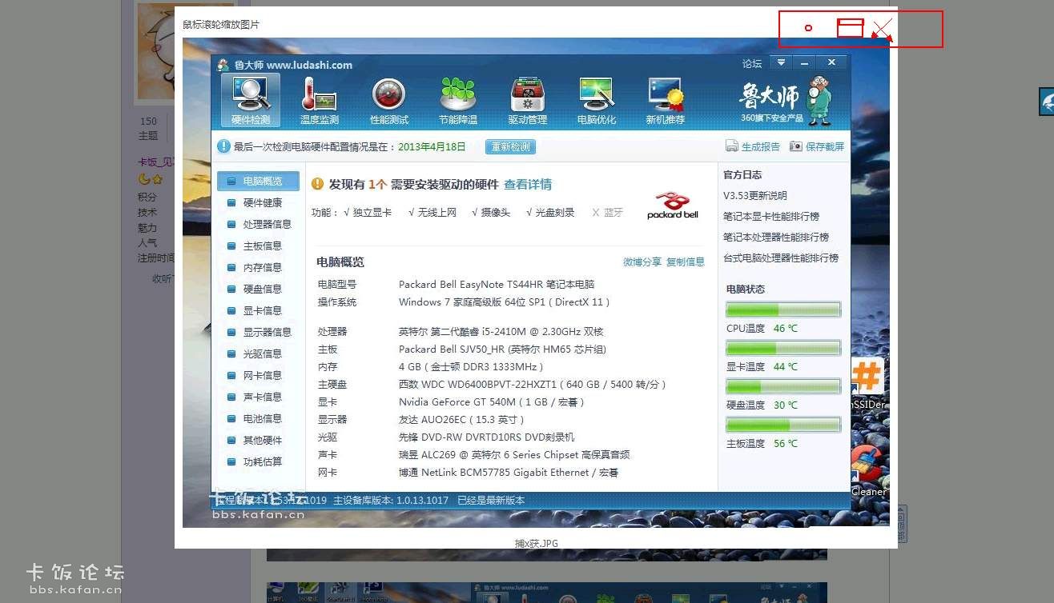Click the 微博分享 share link

[x=642, y=262]
